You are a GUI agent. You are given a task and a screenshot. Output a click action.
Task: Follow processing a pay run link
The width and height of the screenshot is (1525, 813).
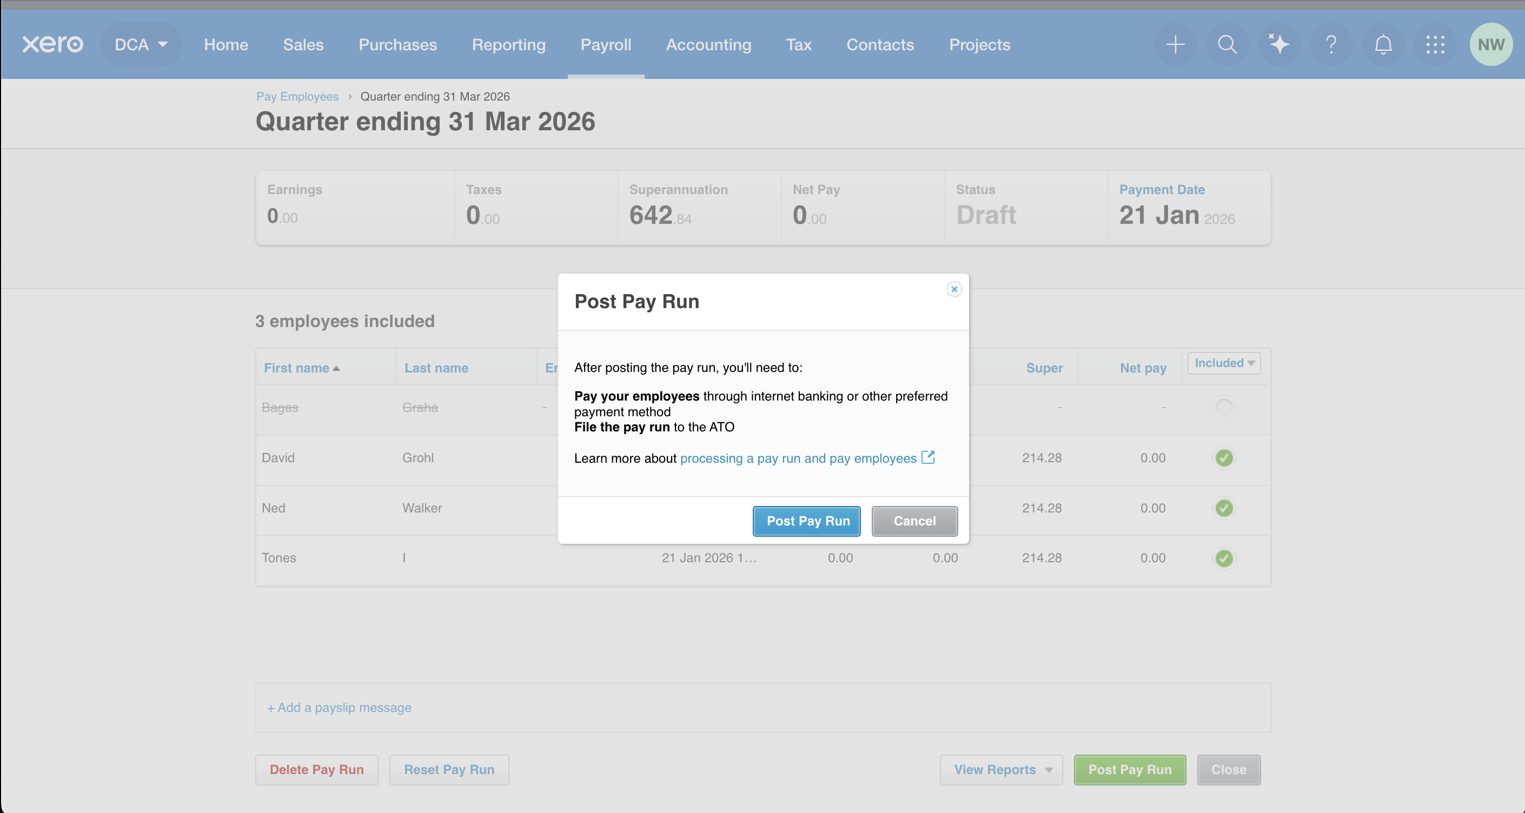pyautogui.click(x=798, y=458)
